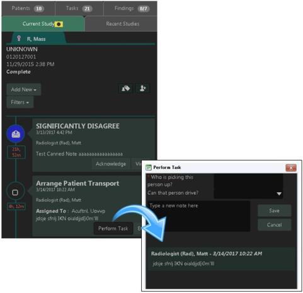
Task: Click the blue envelope finding icon
Action: click(x=16, y=134)
